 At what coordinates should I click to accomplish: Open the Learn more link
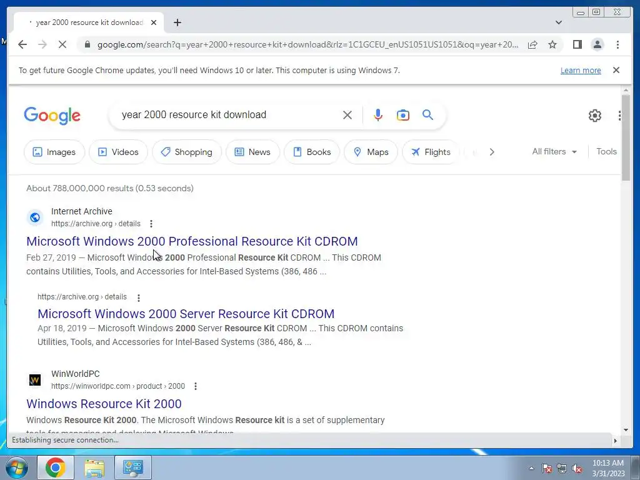581,70
